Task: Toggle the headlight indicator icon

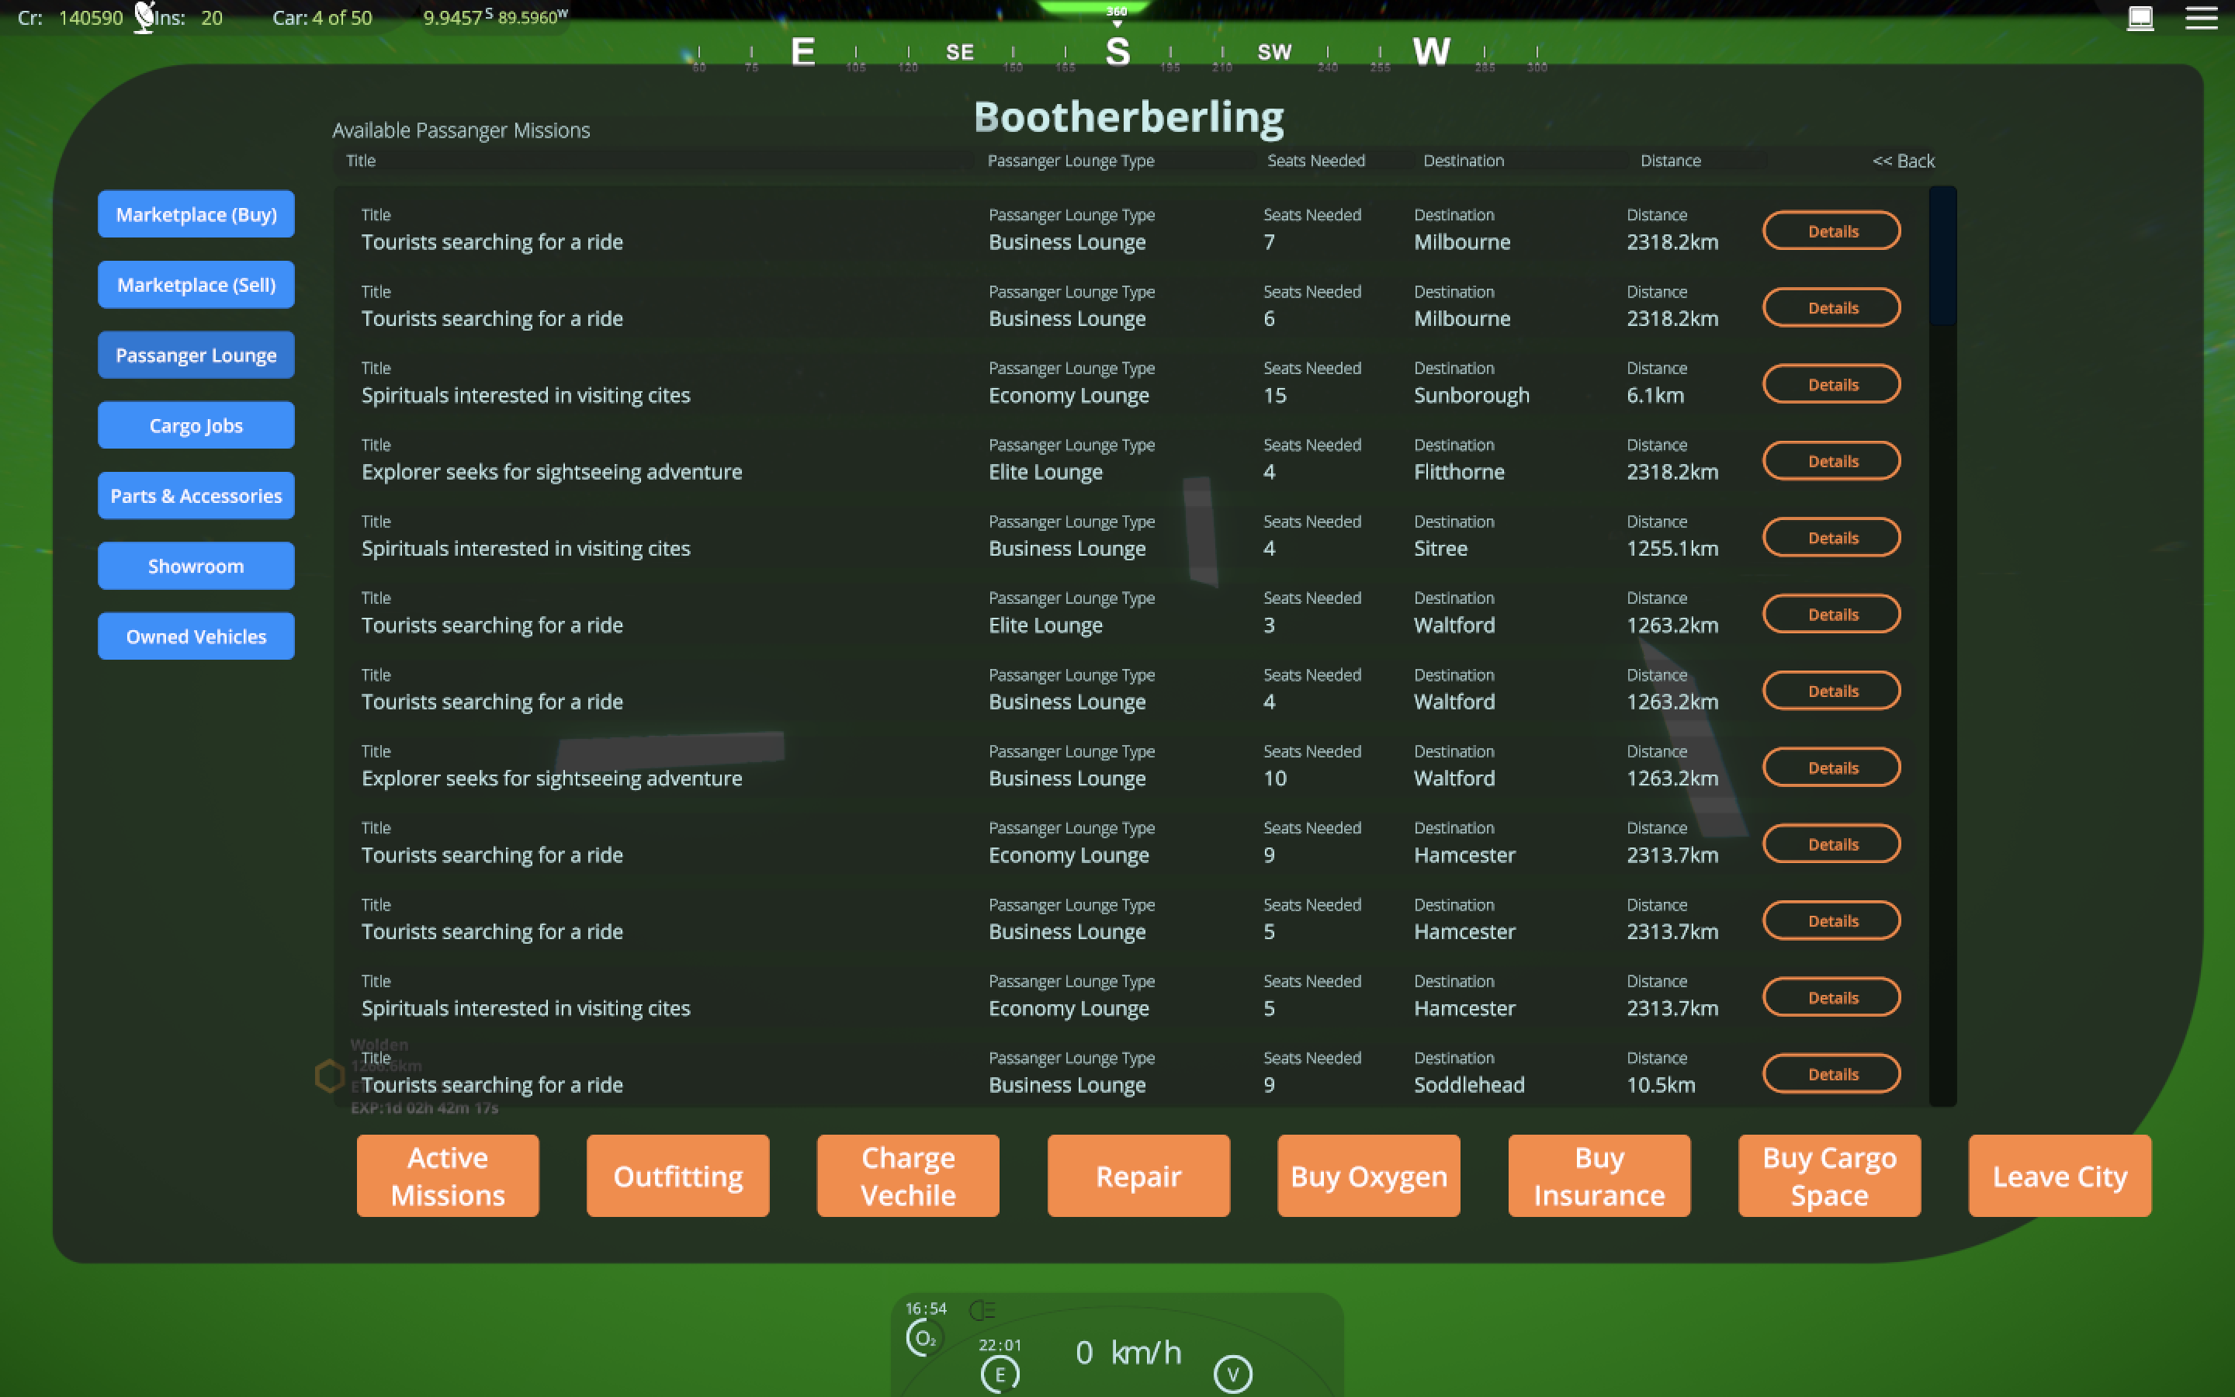Action: point(982,1309)
